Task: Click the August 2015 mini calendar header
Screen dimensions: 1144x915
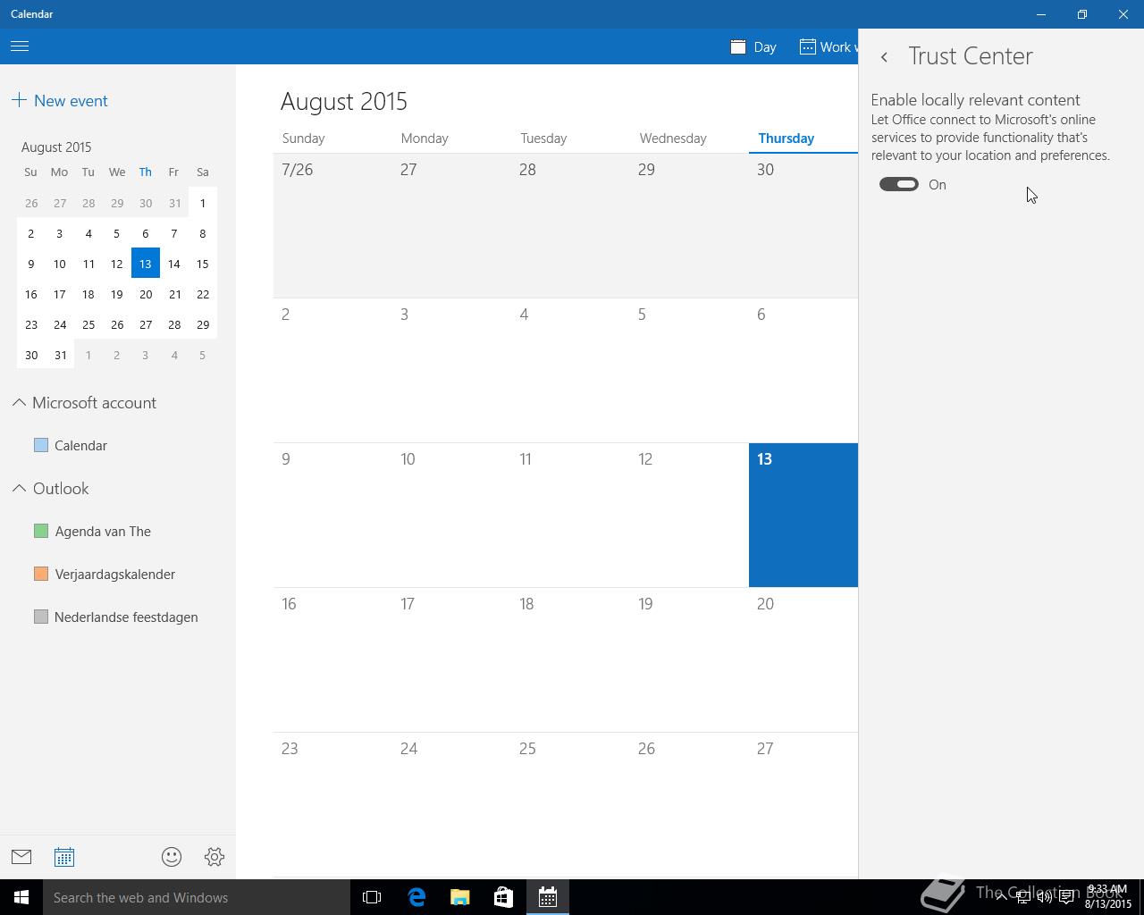Action: [56, 147]
